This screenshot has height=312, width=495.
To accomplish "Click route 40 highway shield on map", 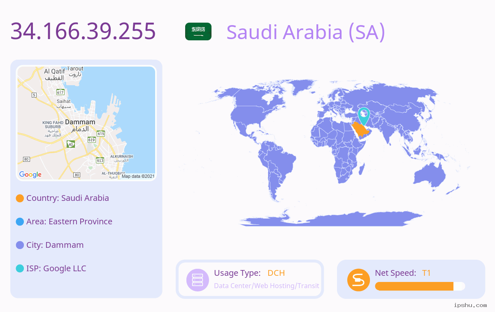I will click(71, 144).
